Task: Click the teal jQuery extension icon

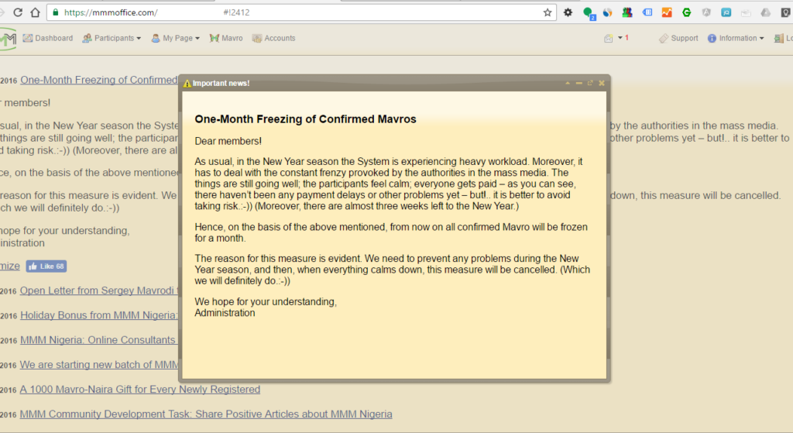Action: (x=726, y=12)
